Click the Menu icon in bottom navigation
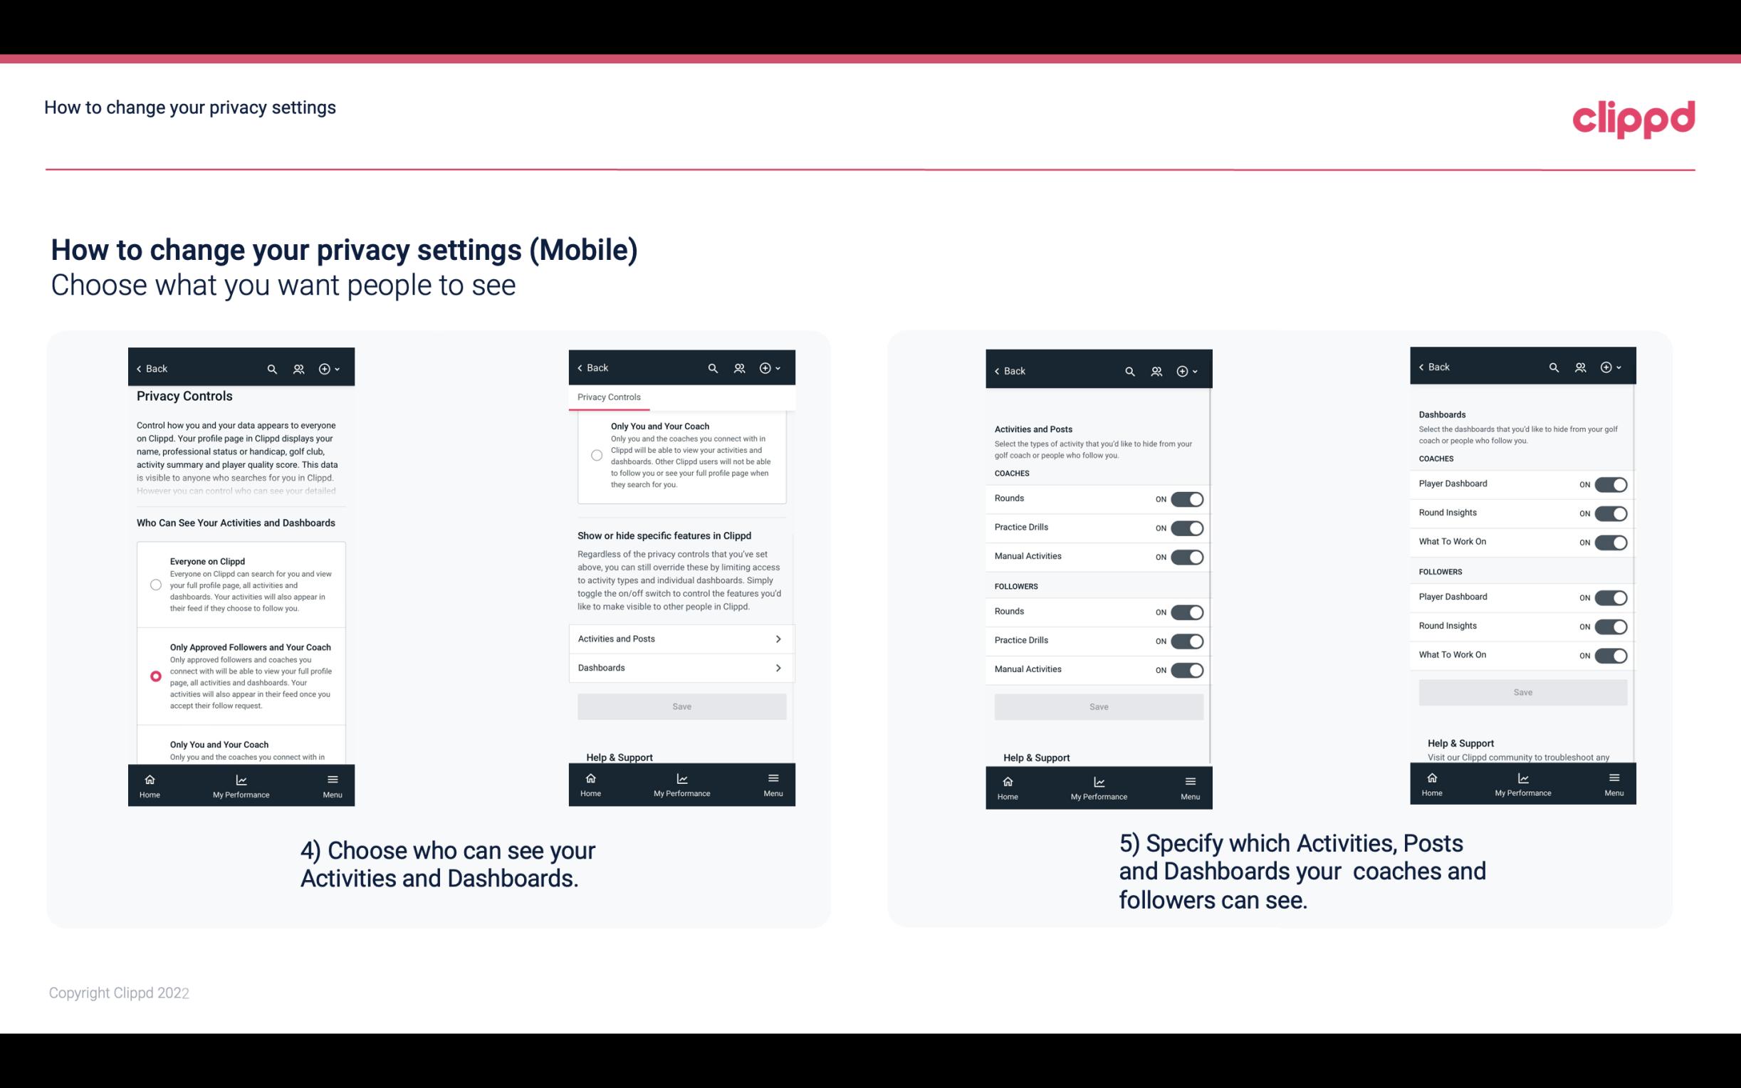Viewport: 1741px width, 1088px height. click(332, 778)
